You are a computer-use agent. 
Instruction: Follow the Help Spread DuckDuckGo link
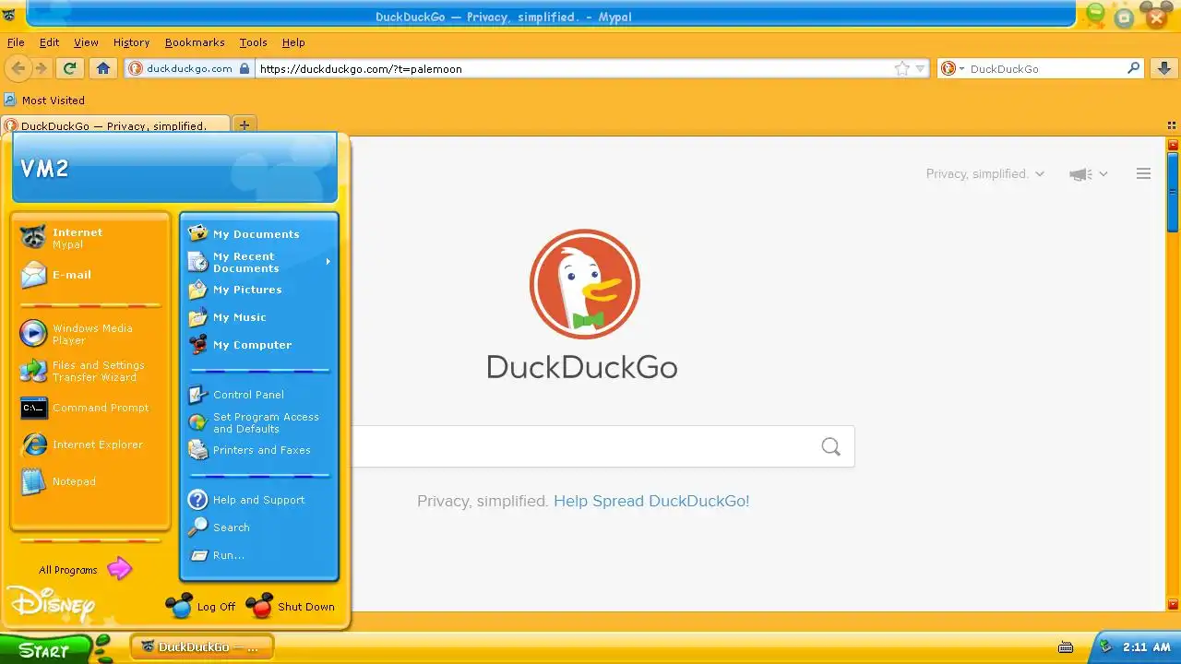click(651, 501)
